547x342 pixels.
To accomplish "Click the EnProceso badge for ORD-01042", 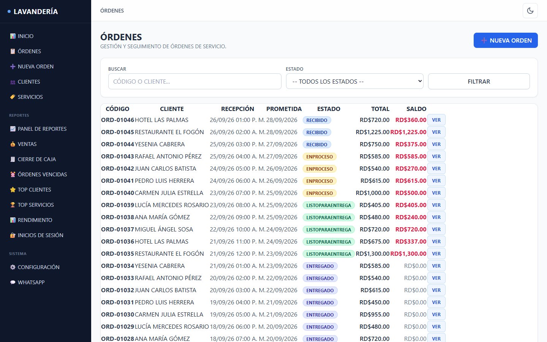I will pos(320,169).
